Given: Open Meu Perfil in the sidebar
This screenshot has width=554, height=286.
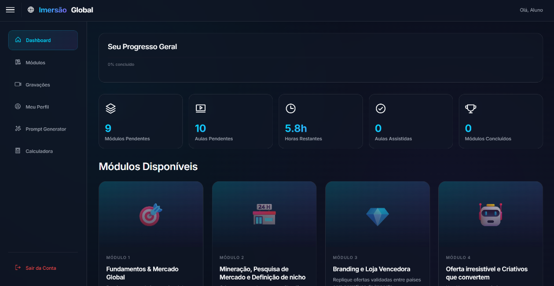Looking at the screenshot, I should pyautogui.click(x=43, y=107).
